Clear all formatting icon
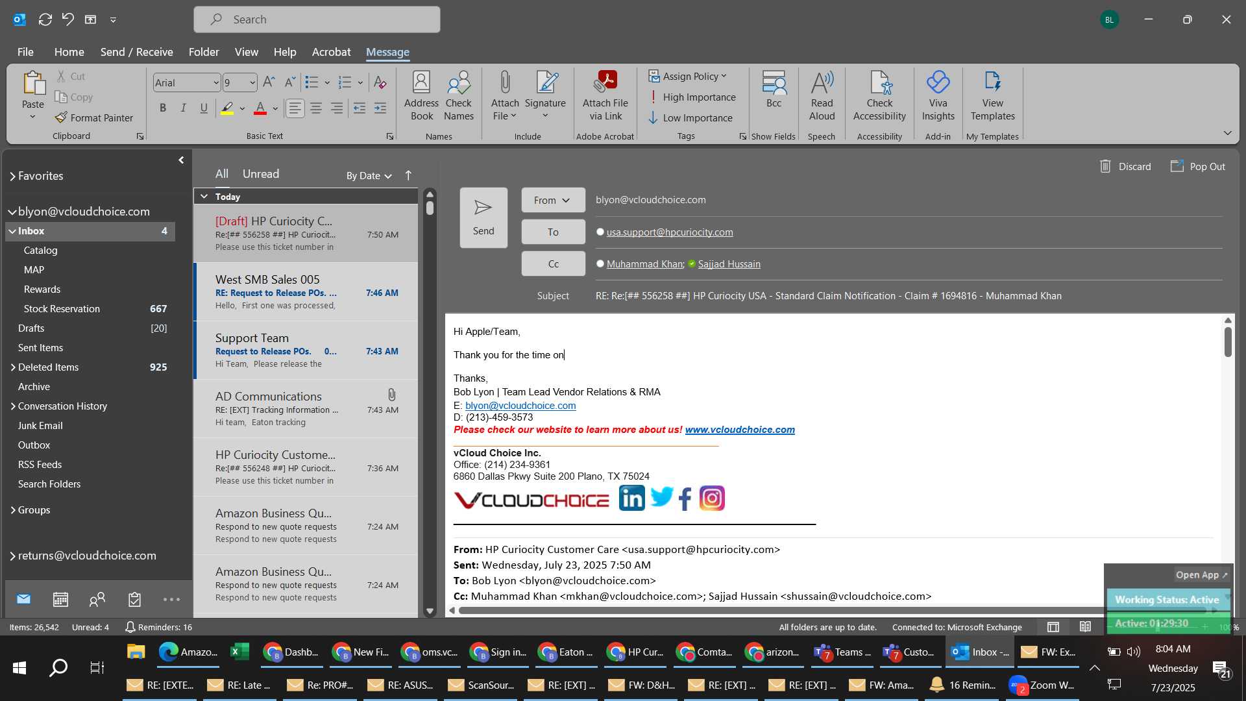 point(380,82)
